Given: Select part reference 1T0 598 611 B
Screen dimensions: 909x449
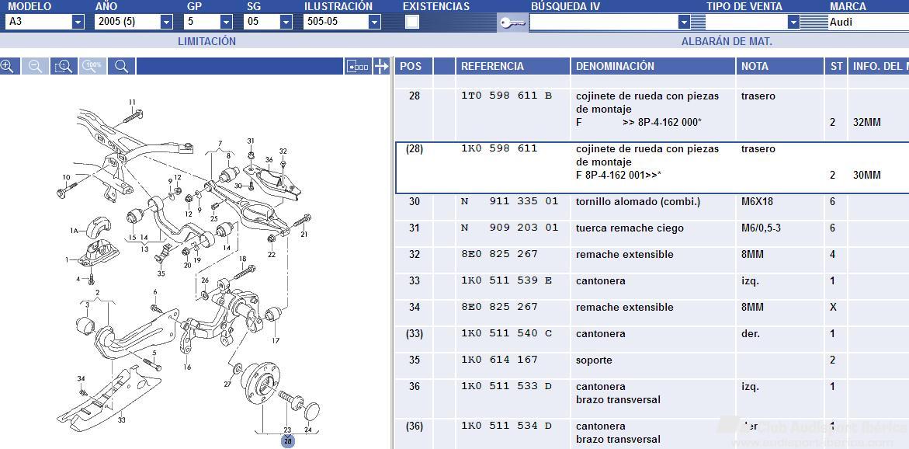Looking at the screenshot, I should 507,96.
